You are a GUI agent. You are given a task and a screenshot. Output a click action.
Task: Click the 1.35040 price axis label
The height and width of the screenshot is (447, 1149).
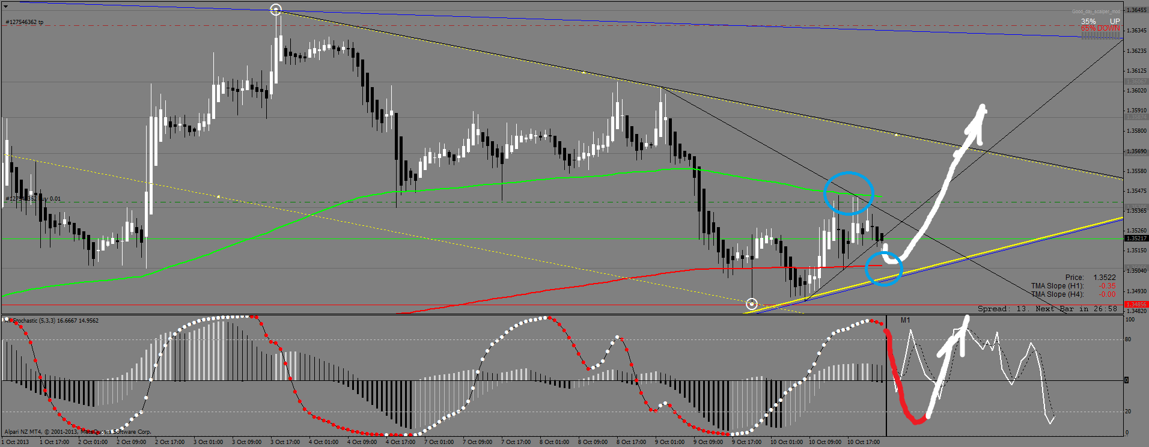tap(1136, 270)
